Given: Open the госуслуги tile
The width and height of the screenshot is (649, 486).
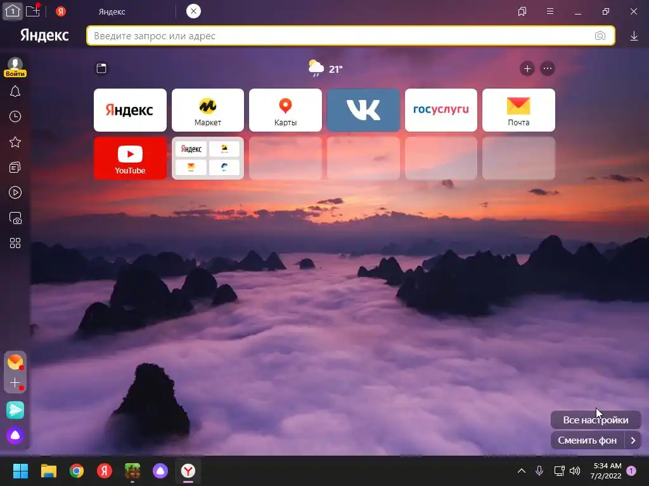Looking at the screenshot, I should click(441, 110).
